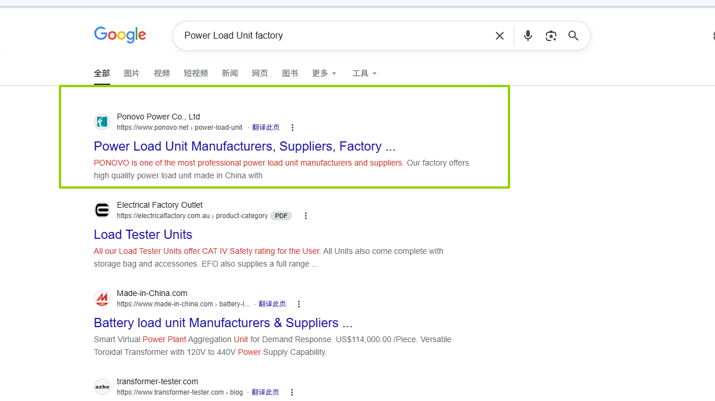Viewport: 715px width, 401px height.
Task: Open more options for Ponovo result
Action: (x=293, y=128)
